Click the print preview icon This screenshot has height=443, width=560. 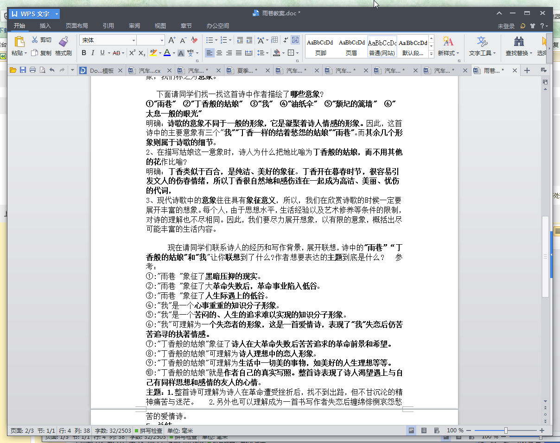click(x=42, y=70)
